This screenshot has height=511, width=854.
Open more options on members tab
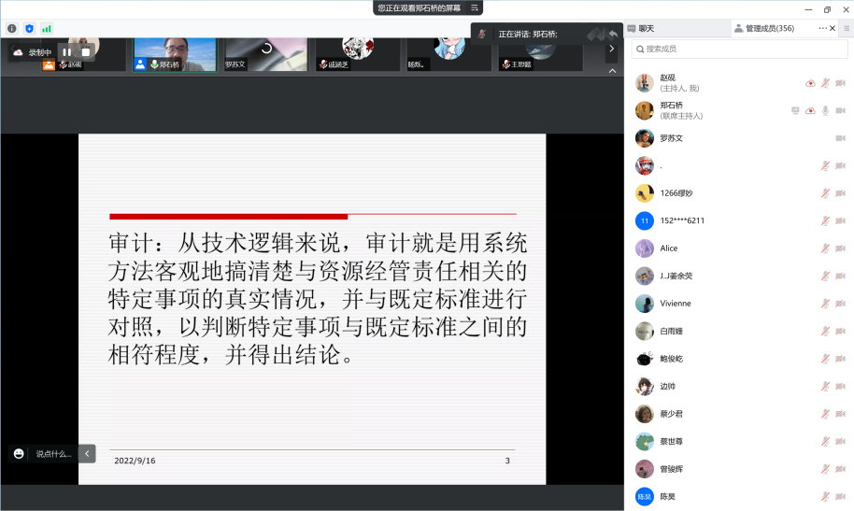tap(822, 29)
